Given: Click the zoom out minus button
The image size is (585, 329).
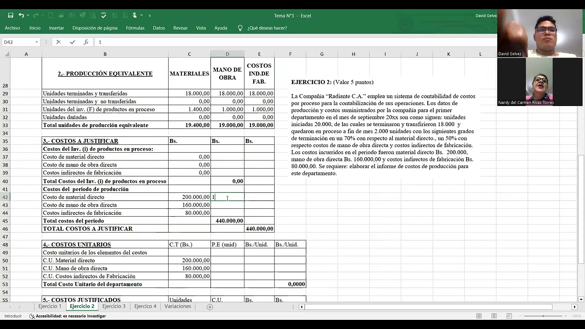Looking at the screenshot, I should (520, 316).
